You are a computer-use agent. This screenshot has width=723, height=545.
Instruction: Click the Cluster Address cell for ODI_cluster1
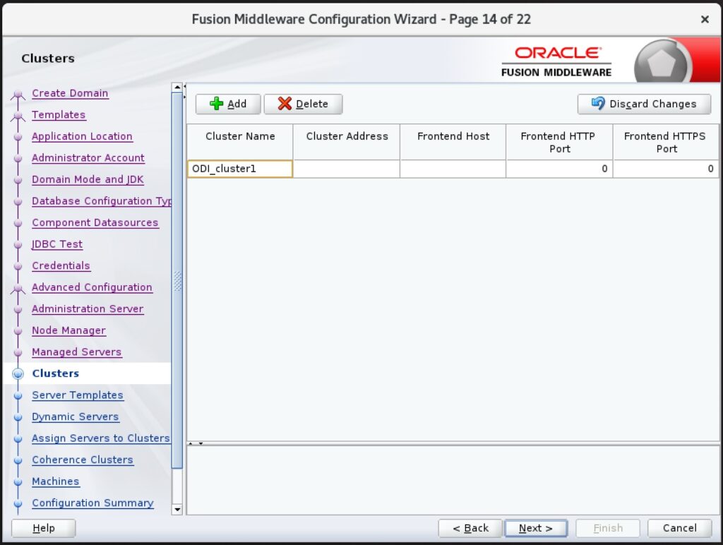[x=346, y=169]
